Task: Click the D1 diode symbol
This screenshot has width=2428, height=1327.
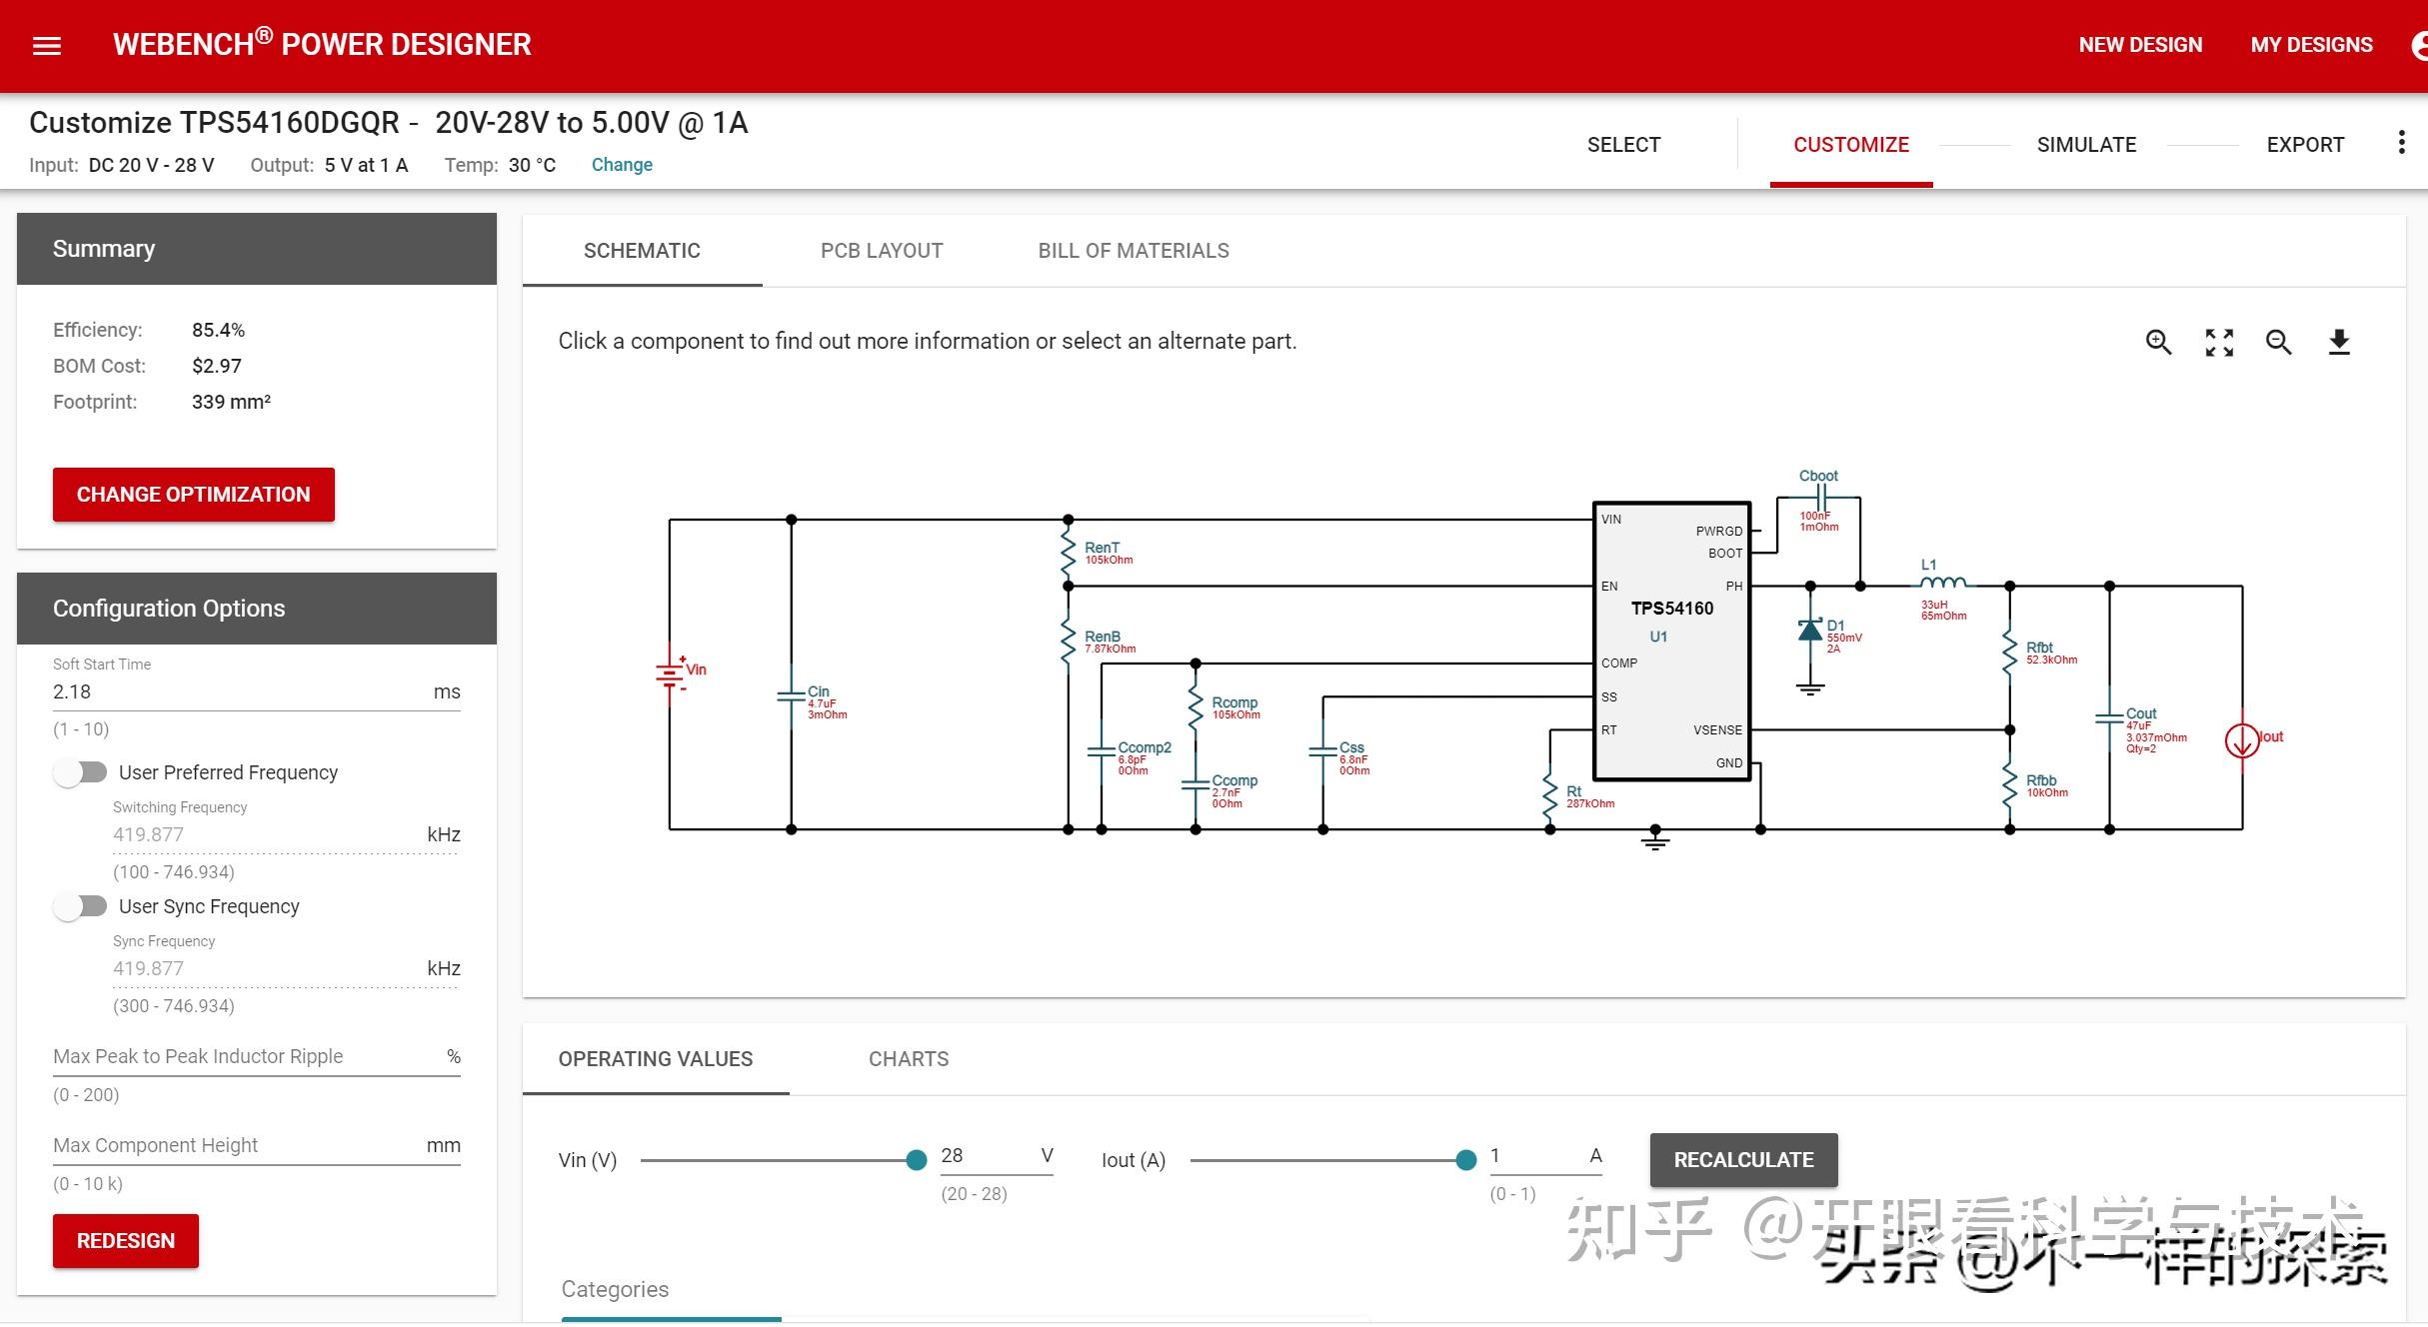Action: click(1810, 631)
